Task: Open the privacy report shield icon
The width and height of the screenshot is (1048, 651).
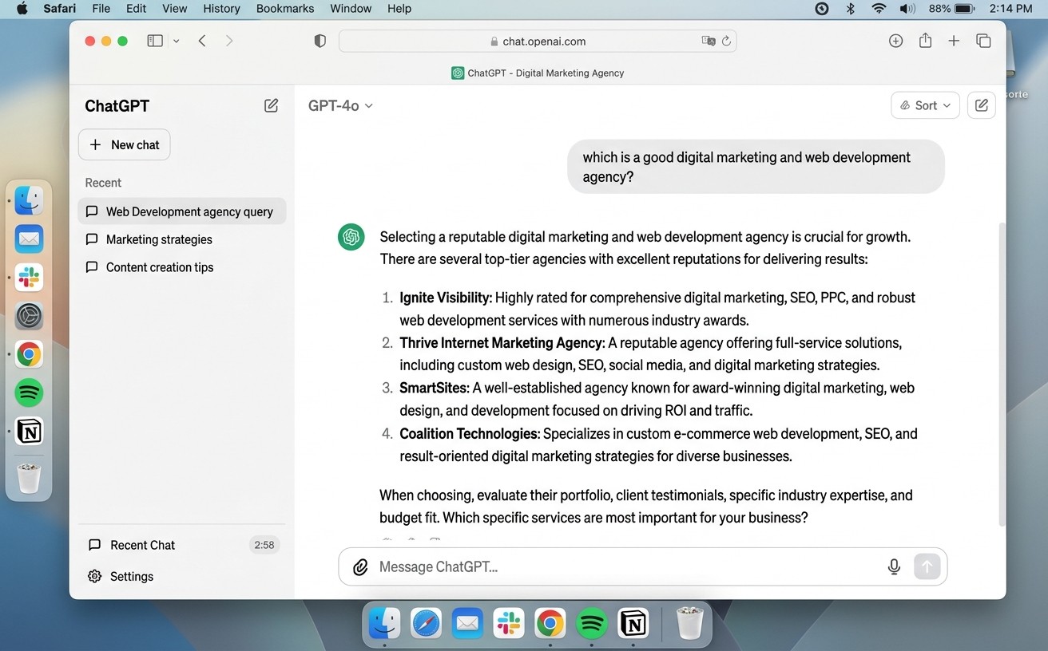Action: point(320,41)
